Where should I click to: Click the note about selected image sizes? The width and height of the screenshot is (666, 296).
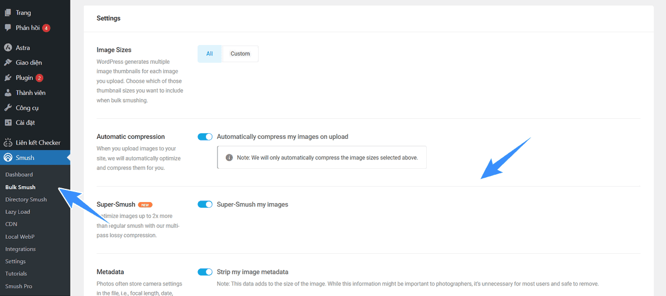coord(327,158)
